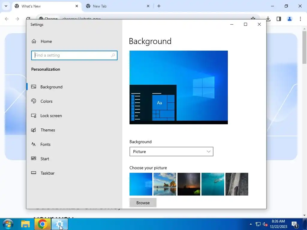The width and height of the screenshot is (307, 230).
Task: Click the Chrome page vertical scrollbar
Action: (304, 47)
